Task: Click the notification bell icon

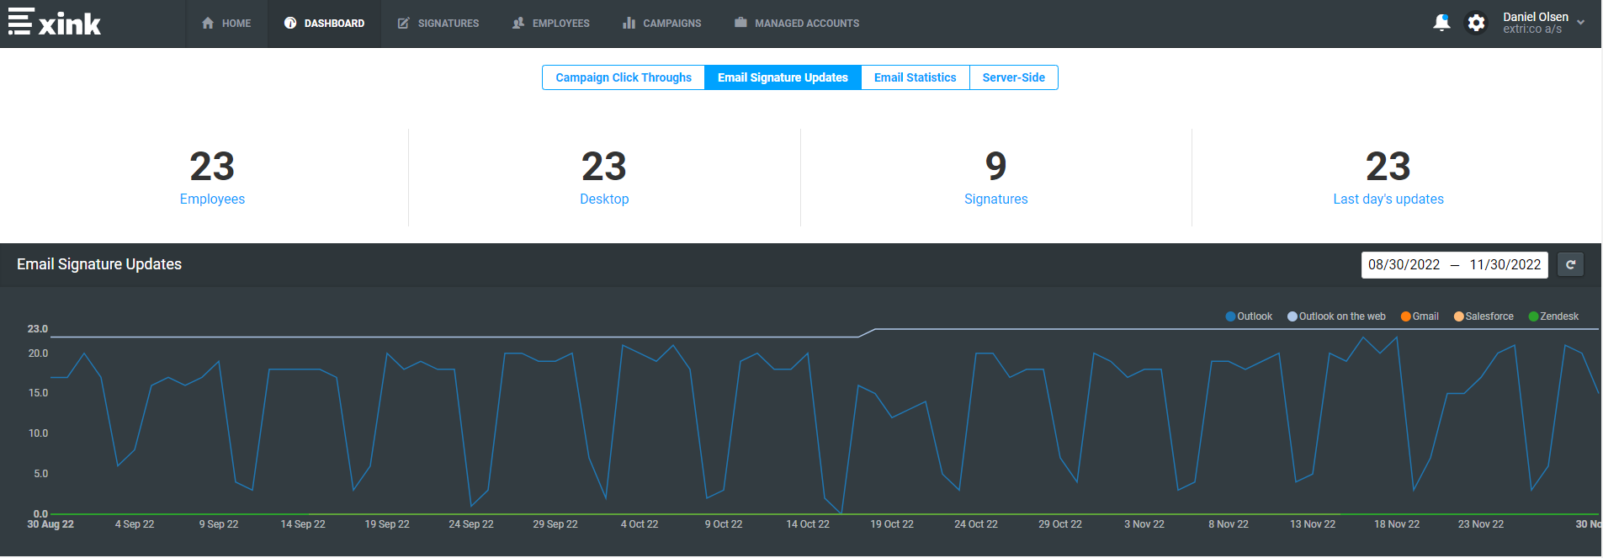Action: [x=1441, y=23]
